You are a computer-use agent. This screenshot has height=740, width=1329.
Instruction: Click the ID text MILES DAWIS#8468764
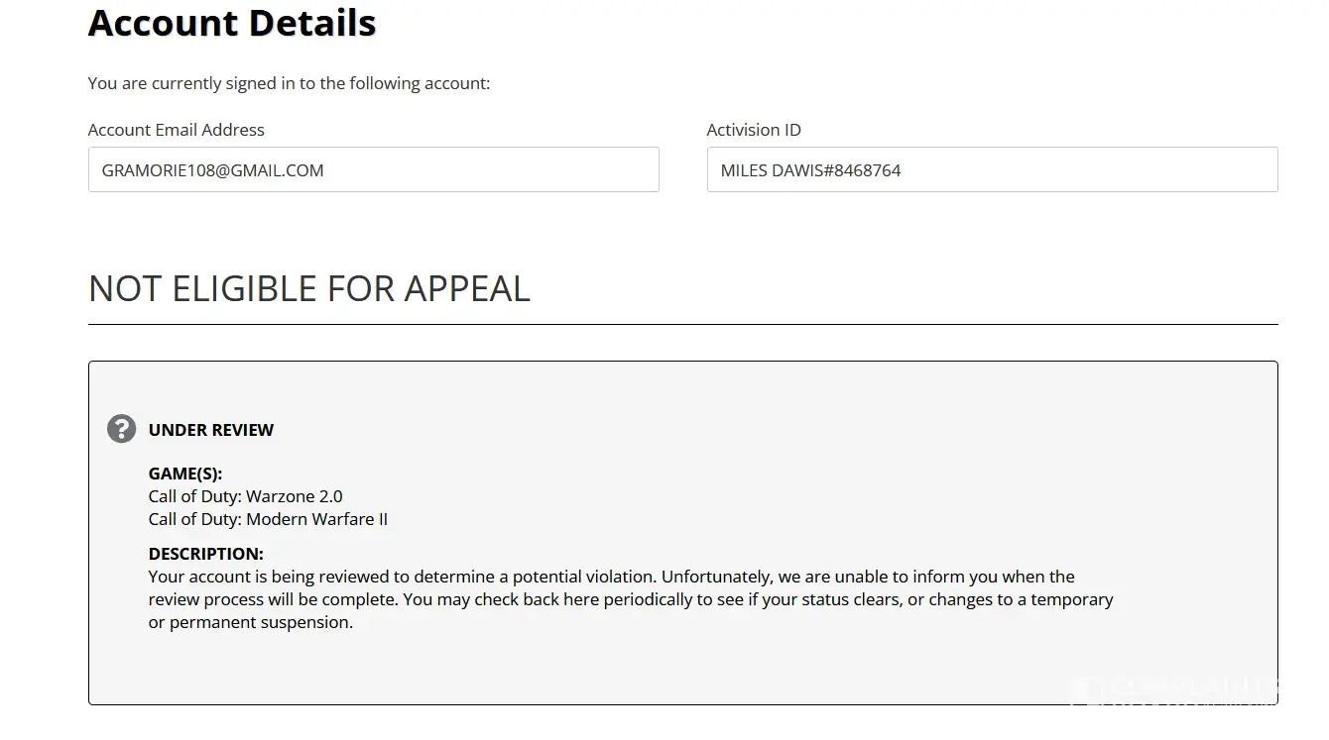810,170
